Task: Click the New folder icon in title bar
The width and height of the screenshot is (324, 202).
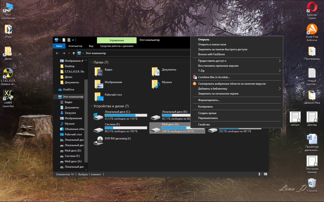Action: click(x=69, y=40)
